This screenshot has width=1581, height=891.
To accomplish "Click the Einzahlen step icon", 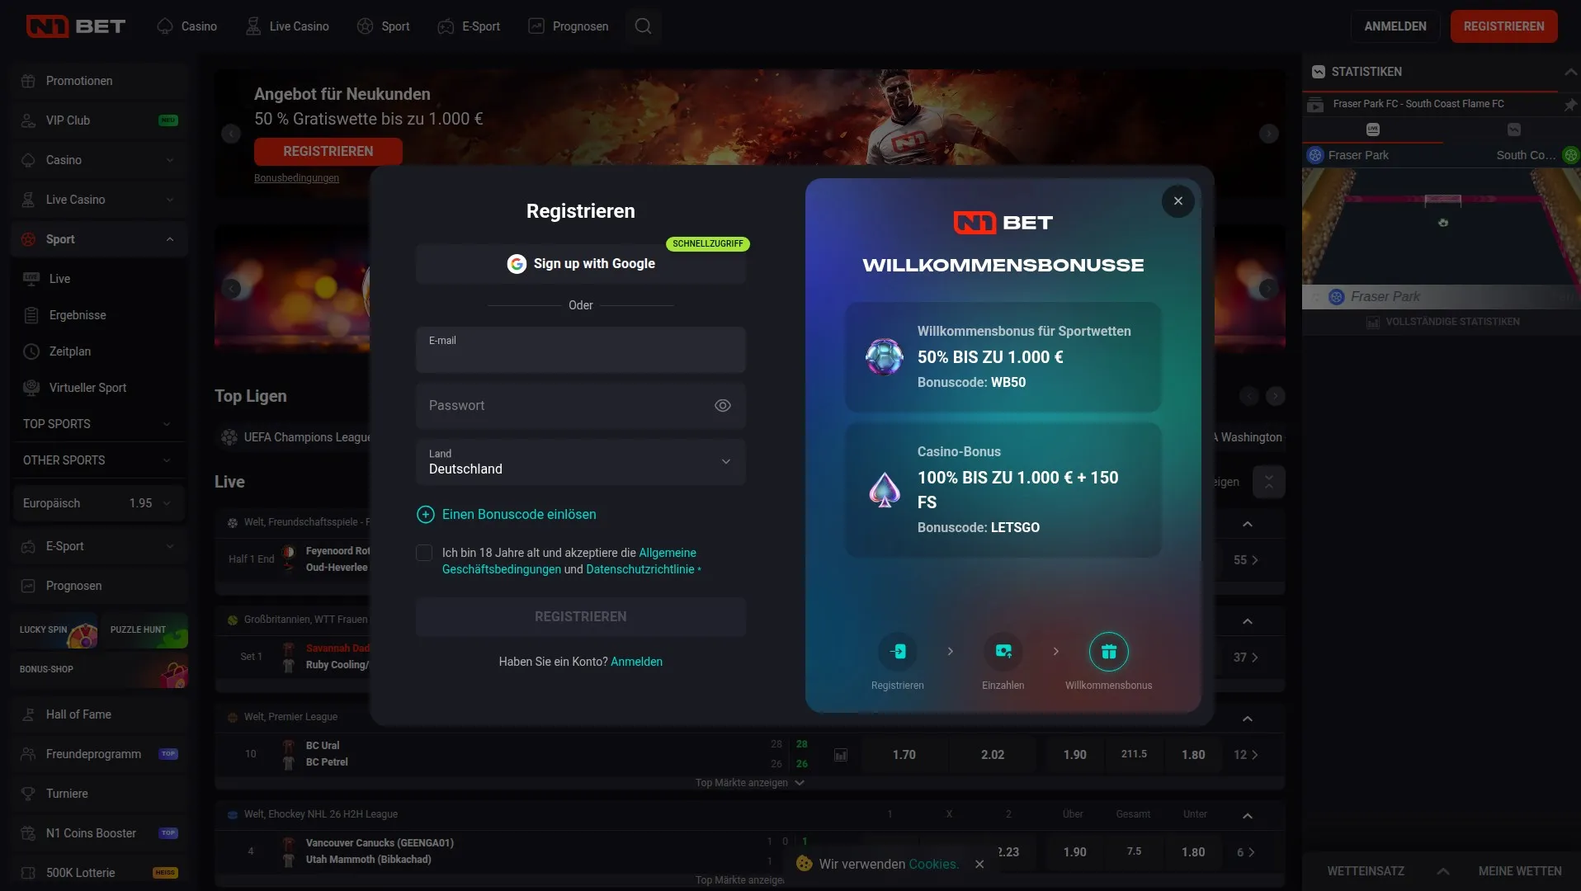I will point(1003,652).
